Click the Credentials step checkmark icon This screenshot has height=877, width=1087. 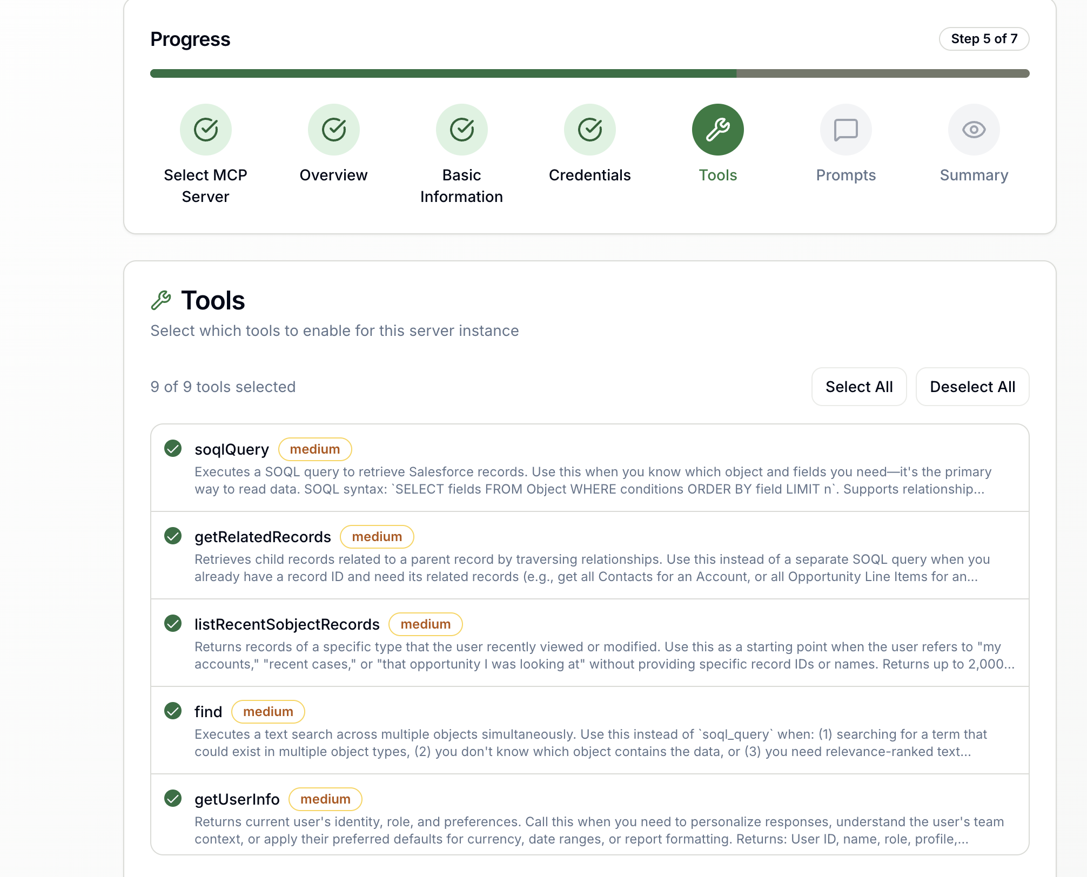coord(590,130)
